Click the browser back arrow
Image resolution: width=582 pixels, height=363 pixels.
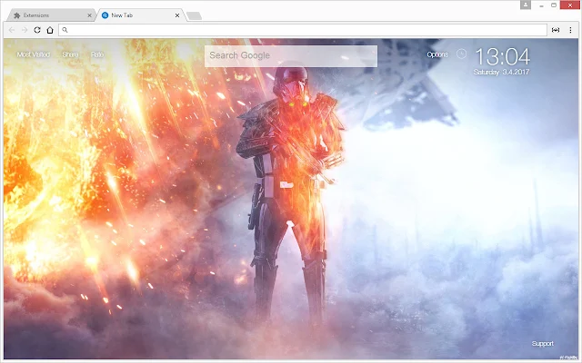coord(12,30)
